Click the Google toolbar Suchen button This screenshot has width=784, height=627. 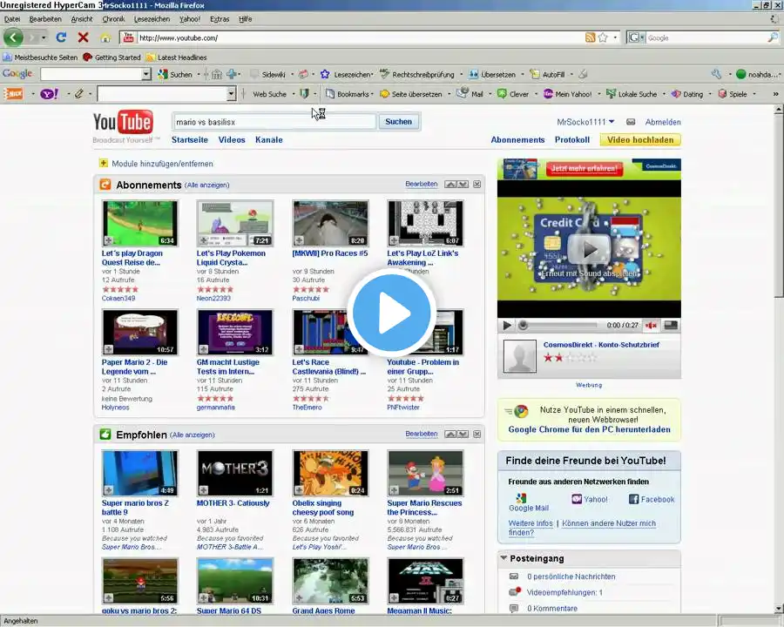click(175, 75)
